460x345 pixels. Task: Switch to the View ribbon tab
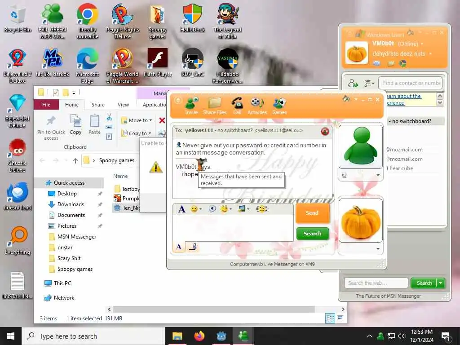[x=123, y=105]
